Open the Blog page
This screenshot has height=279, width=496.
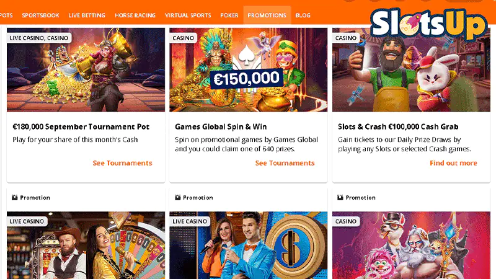pos(303,15)
